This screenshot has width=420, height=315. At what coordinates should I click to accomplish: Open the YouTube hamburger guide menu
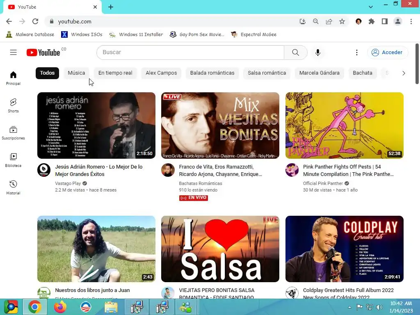13,52
